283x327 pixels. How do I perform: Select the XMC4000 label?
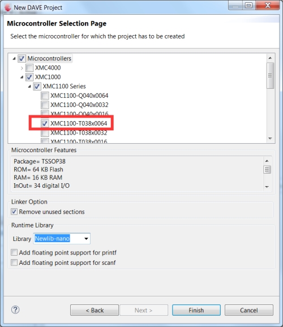[x=48, y=68]
